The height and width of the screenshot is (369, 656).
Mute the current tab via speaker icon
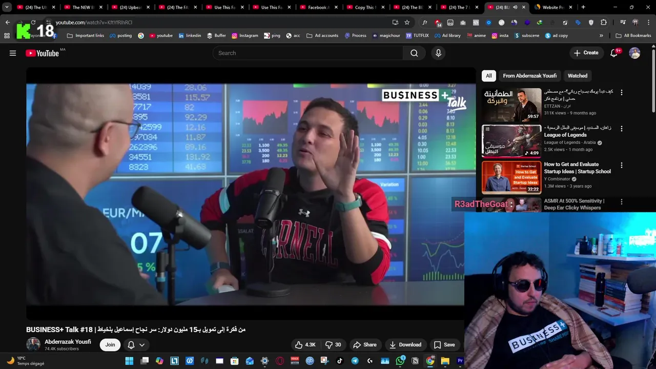515,7
